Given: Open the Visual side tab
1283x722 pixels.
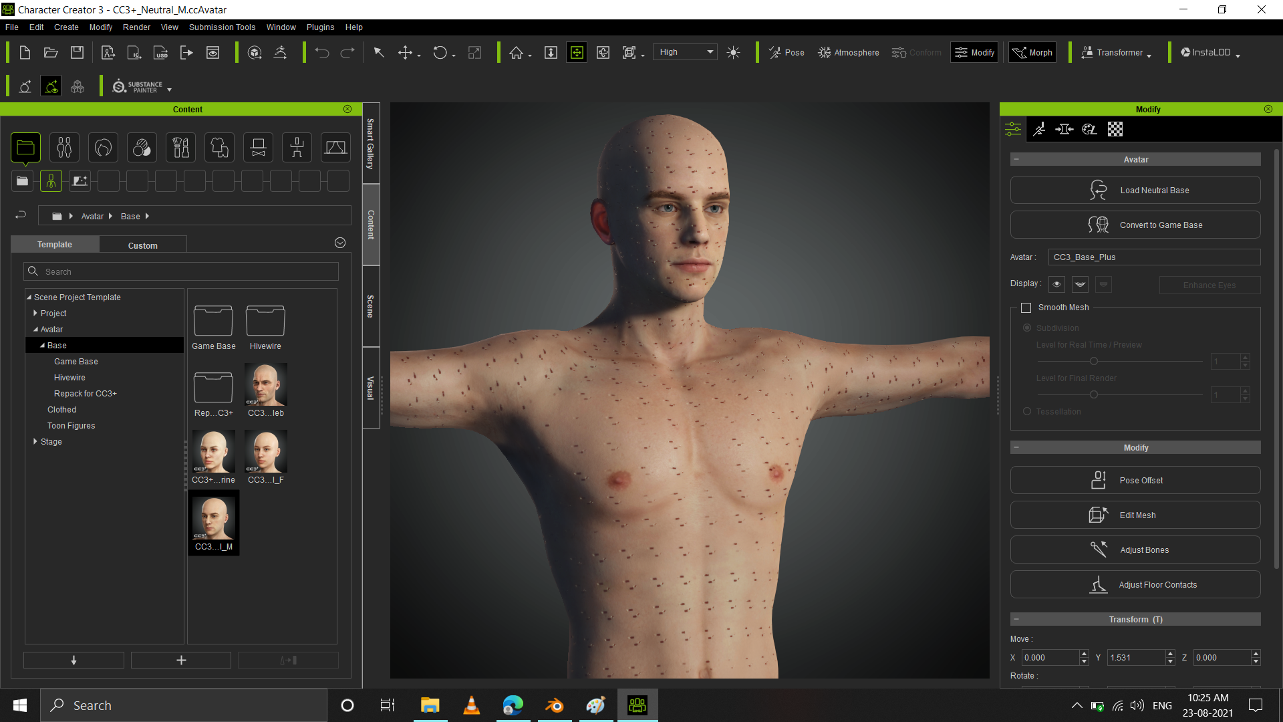Looking at the screenshot, I should pyautogui.click(x=371, y=388).
